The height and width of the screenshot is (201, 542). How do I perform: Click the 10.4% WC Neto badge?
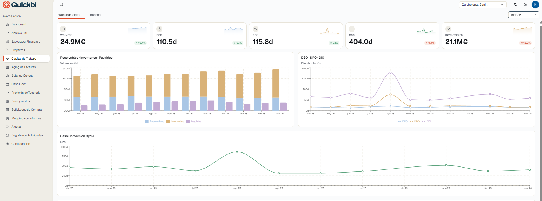(x=140, y=43)
